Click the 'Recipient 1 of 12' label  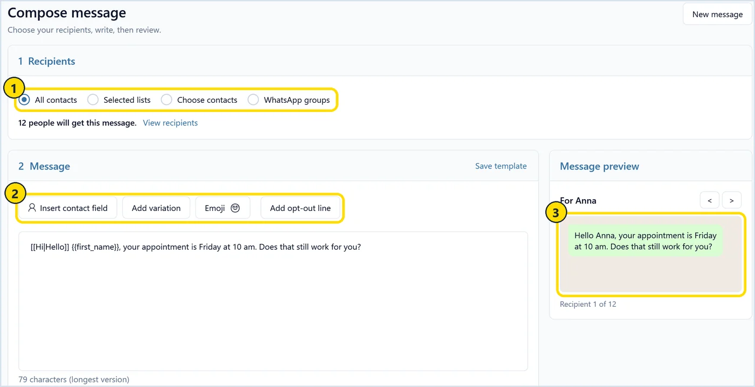588,304
